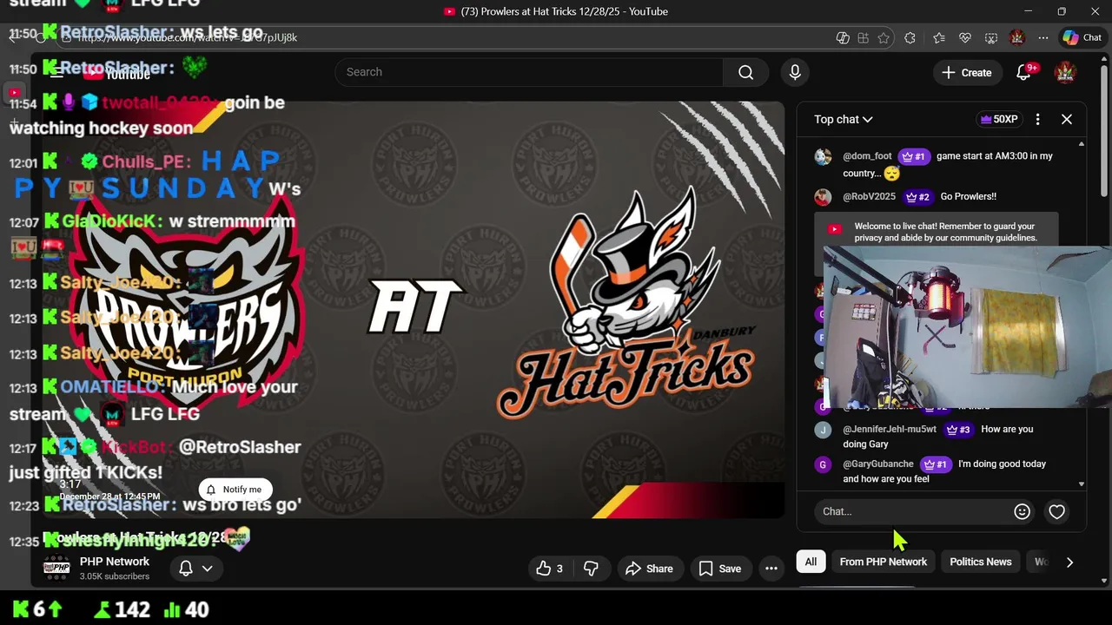Click "Go Prowlers!!" chat message
Image resolution: width=1112 pixels, height=625 pixels.
[x=968, y=196]
